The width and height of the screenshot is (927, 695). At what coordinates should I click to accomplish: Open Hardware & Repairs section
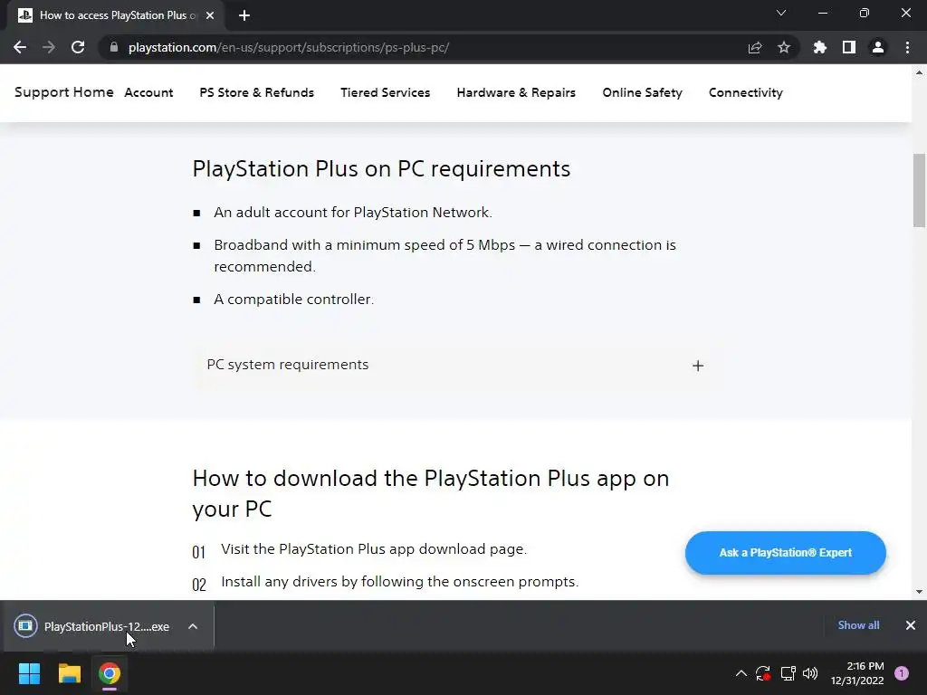pyautogui.click(x=516, y=93)
